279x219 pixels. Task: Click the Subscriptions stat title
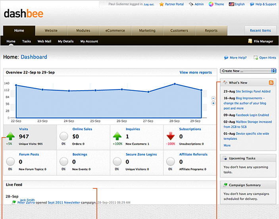click(190, 129)
